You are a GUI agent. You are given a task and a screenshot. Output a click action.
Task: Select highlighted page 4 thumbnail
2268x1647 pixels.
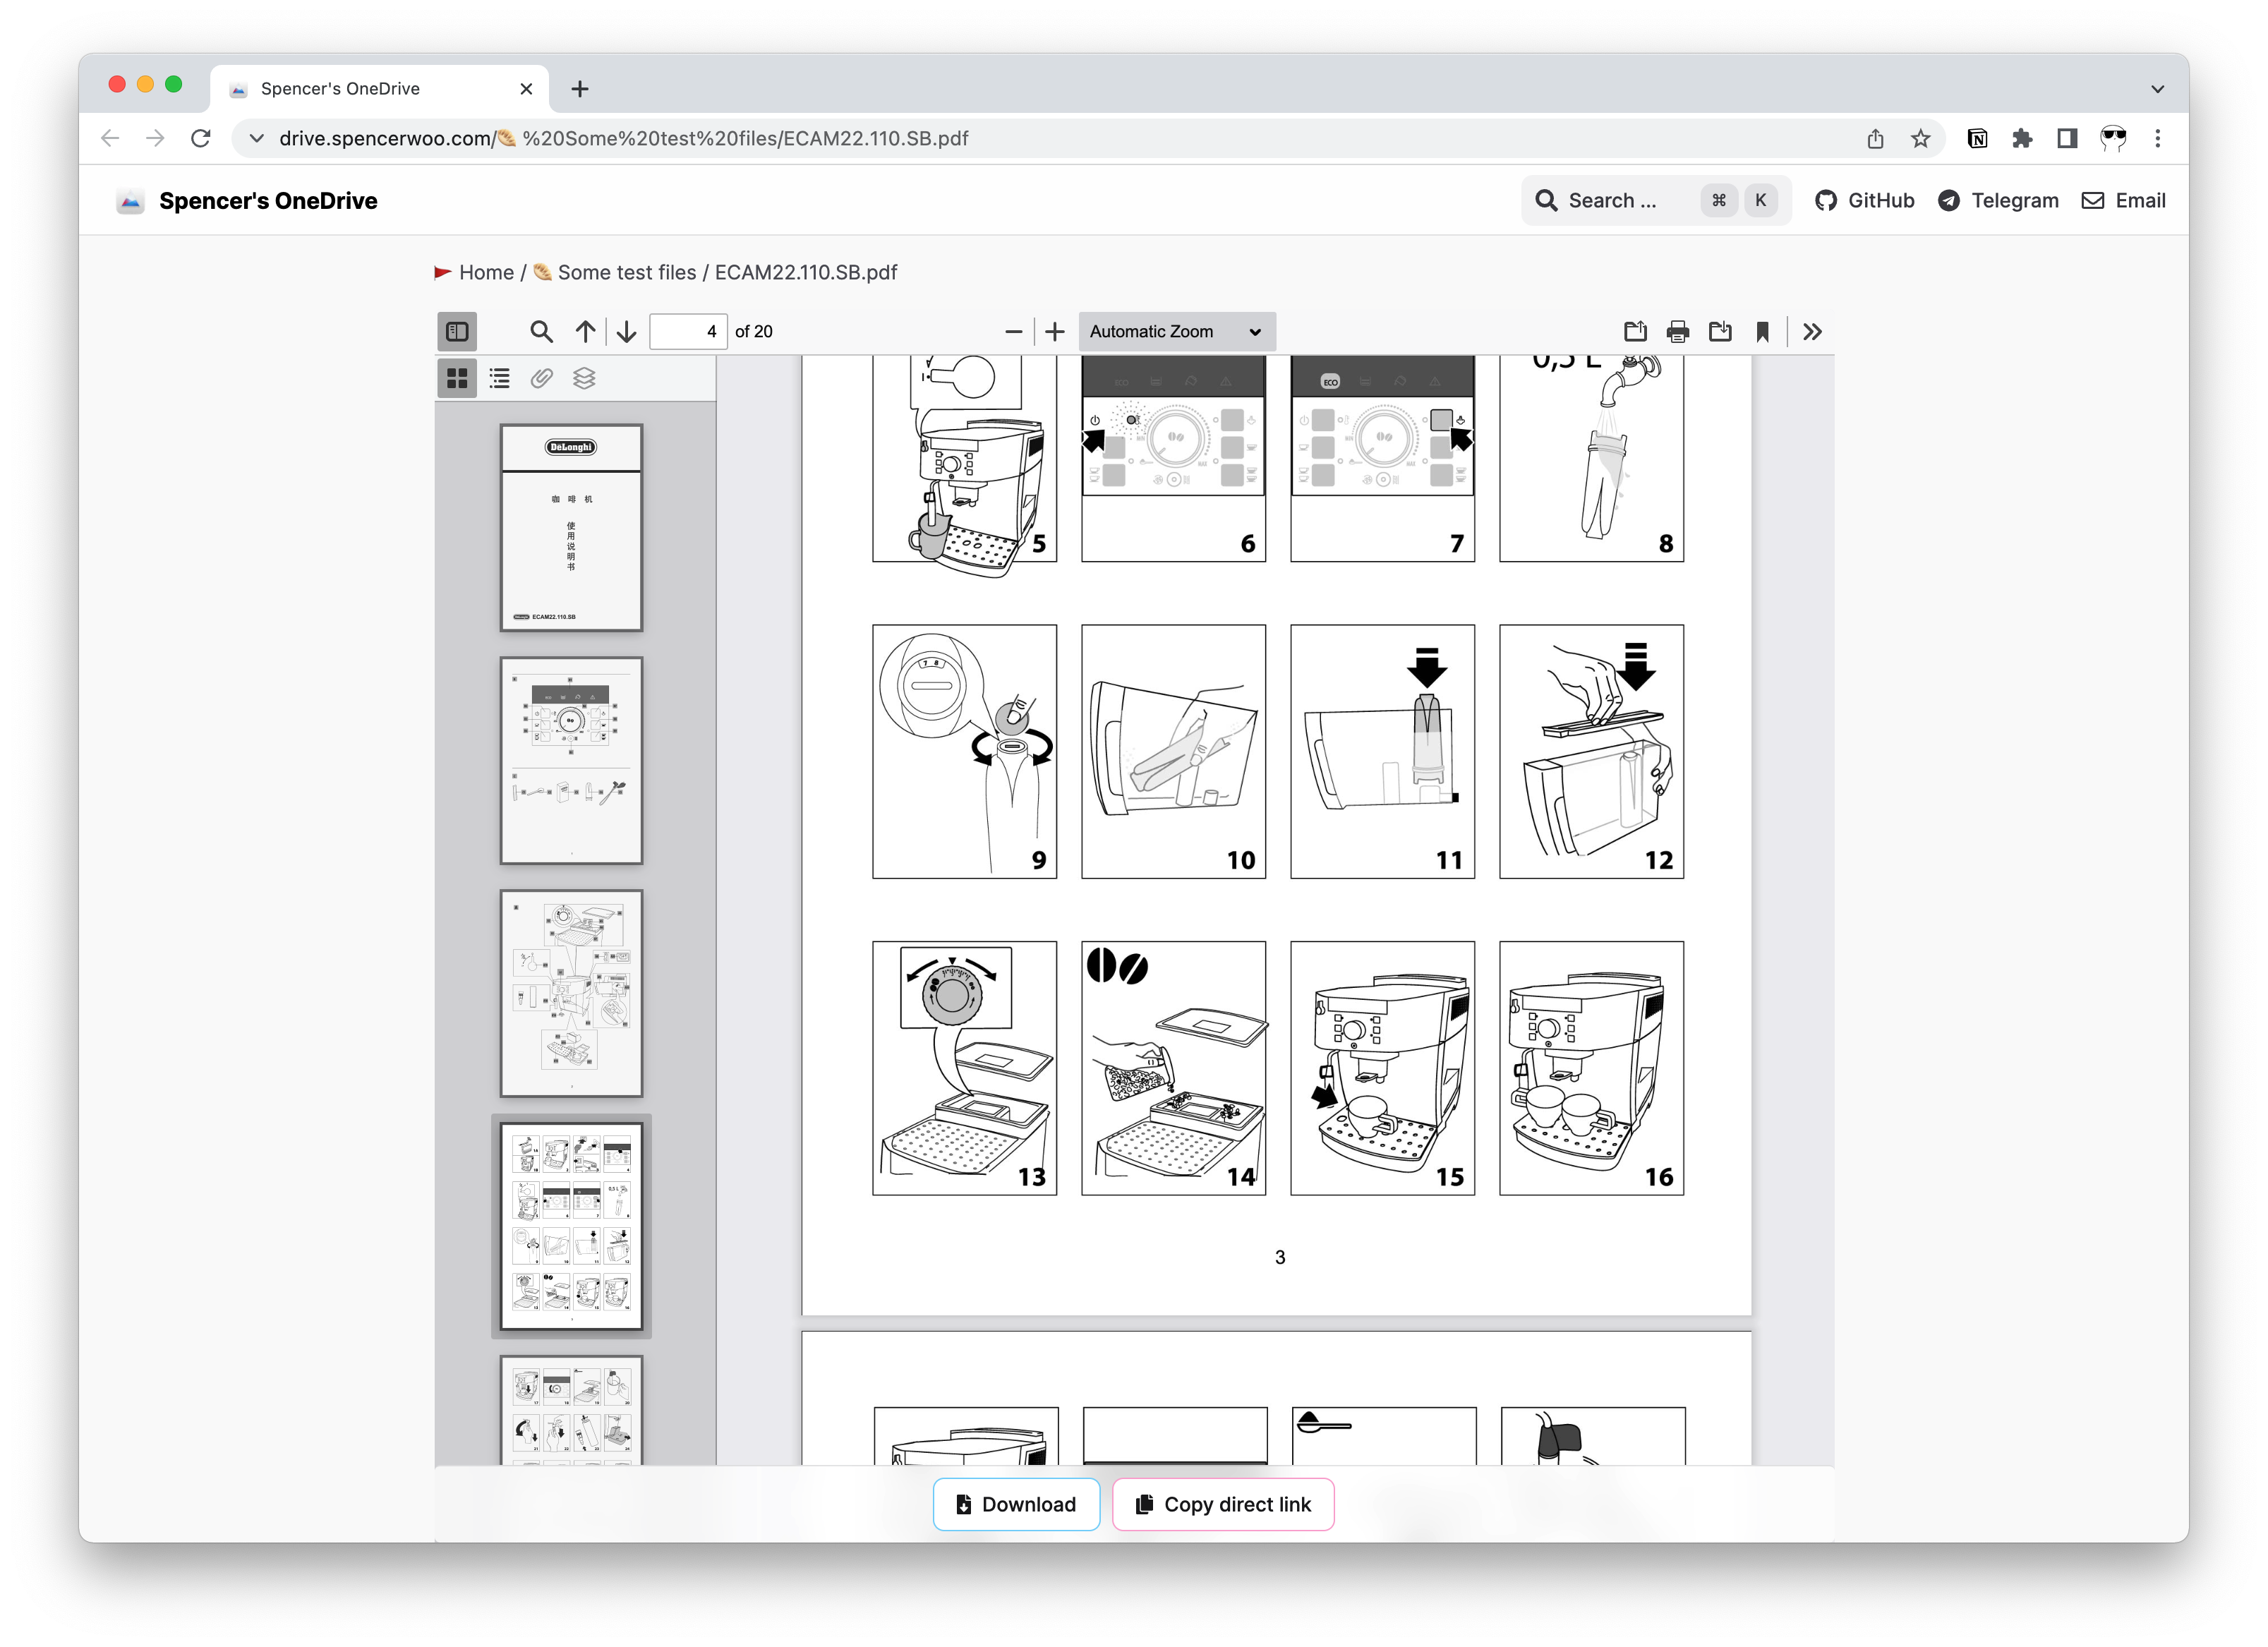click(571, 1226)
